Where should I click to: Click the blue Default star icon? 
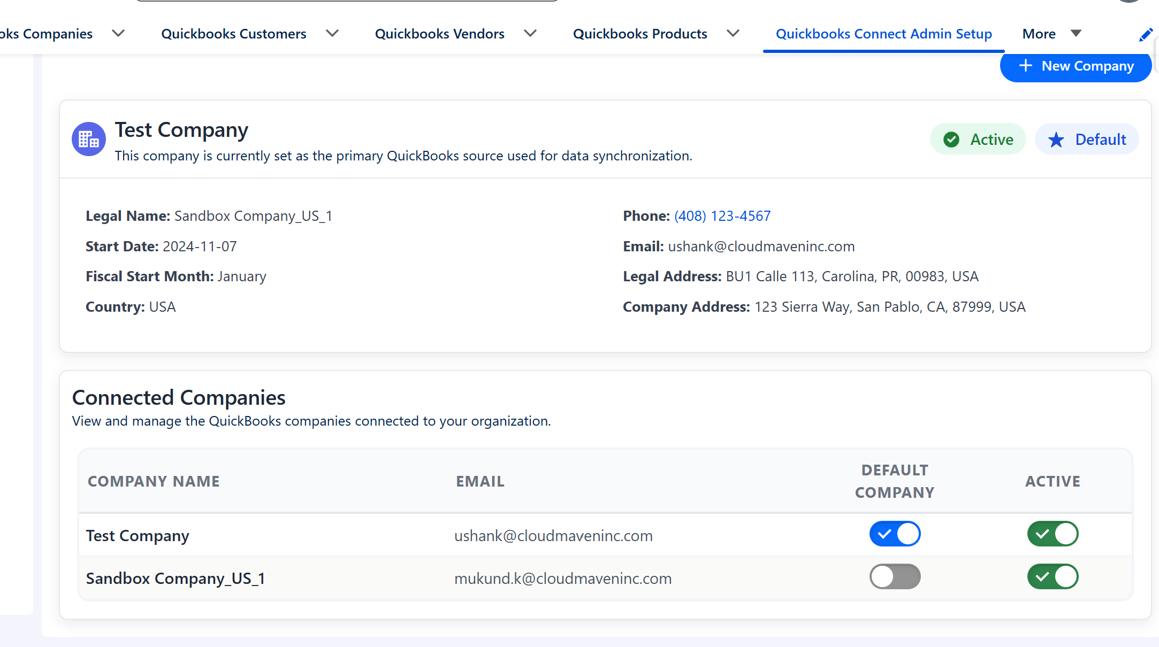pyautogui.click(x=1056, y=140)
